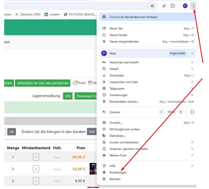Toggle the Lagerverwaltung ON switch
Viewport: 209px width, 189px height.
point(69,96)
